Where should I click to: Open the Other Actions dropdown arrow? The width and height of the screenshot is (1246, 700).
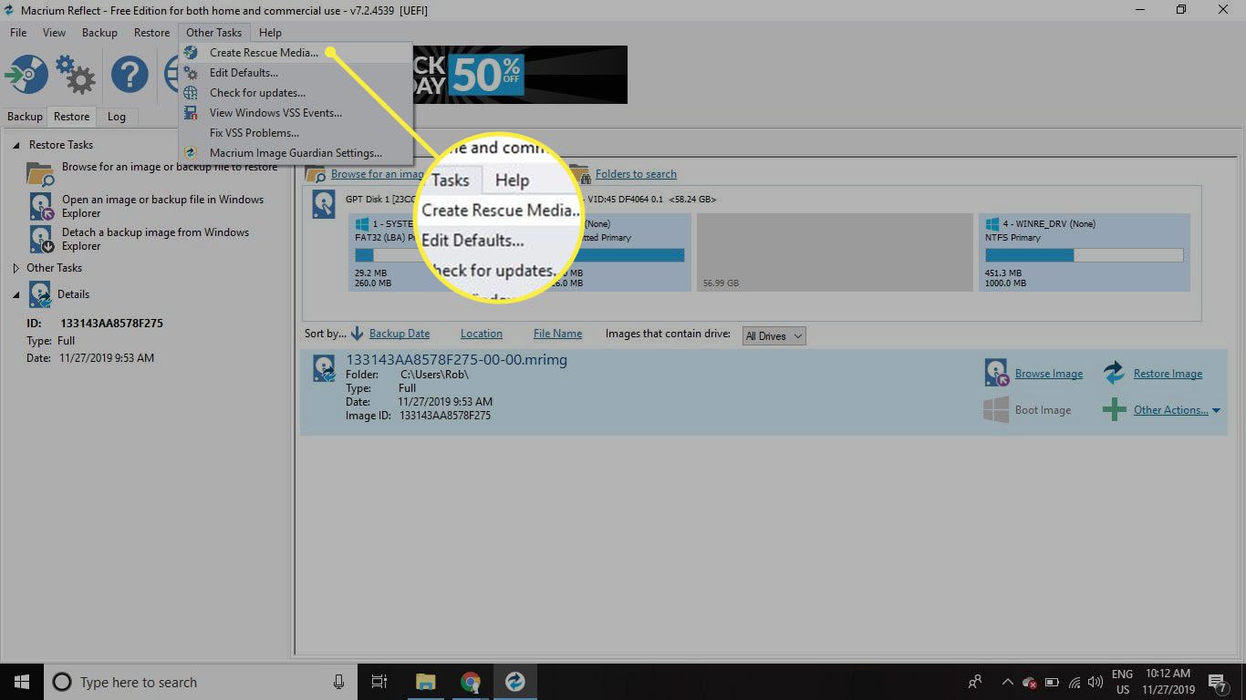pos(1216,410)
